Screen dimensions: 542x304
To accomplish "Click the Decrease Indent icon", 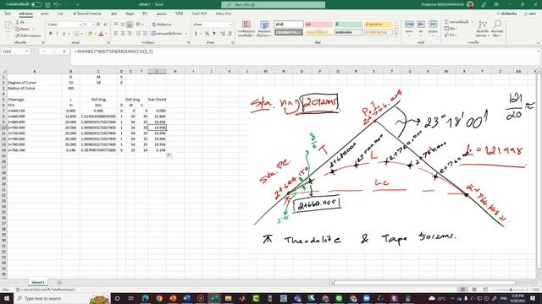I will [x=138, y=34].
